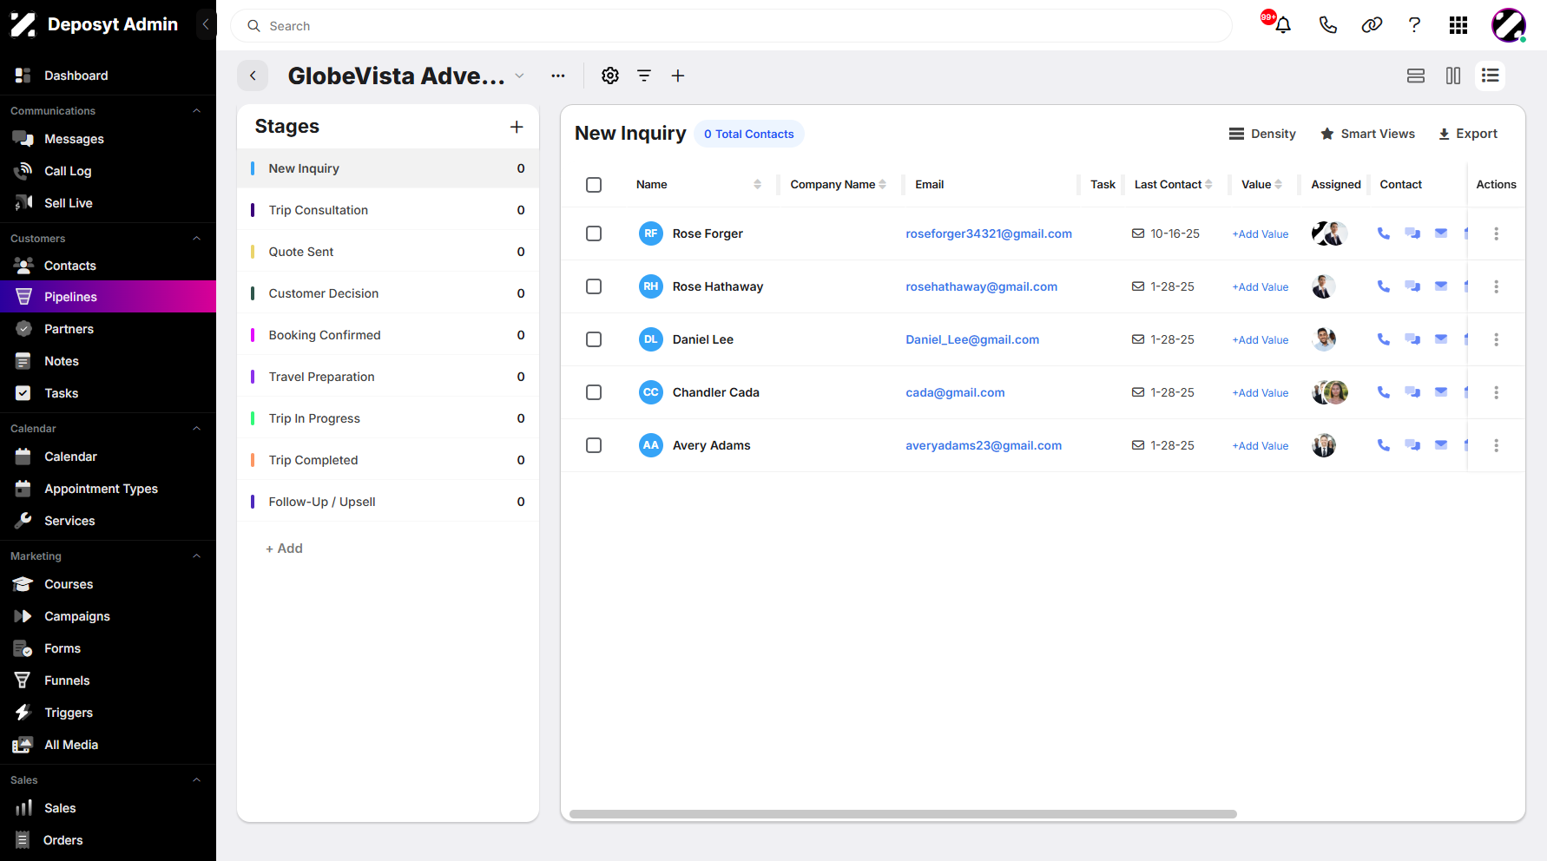Open the apps grid icon
This screenshot has height=861, width=1547.
click(x=1458, y=25)
